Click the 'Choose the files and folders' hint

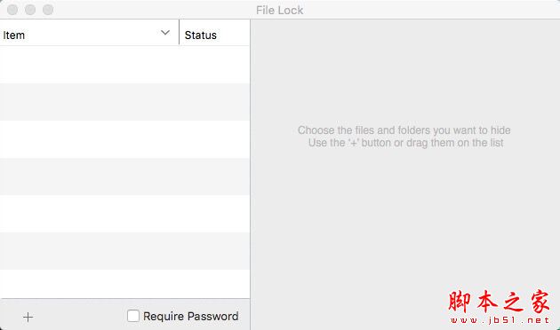pyautogui.click(x=404, y=130)
